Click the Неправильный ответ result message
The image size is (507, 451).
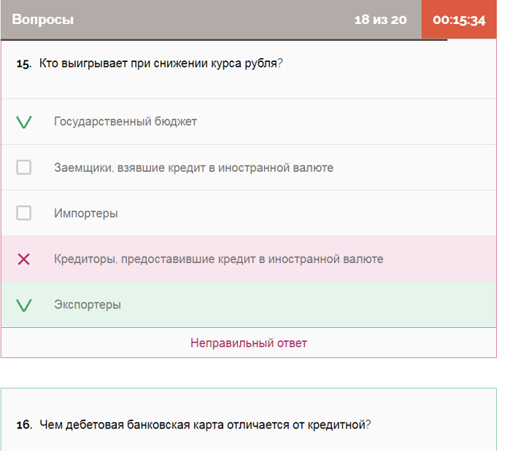pyautogui.click(x=249, y=342)
